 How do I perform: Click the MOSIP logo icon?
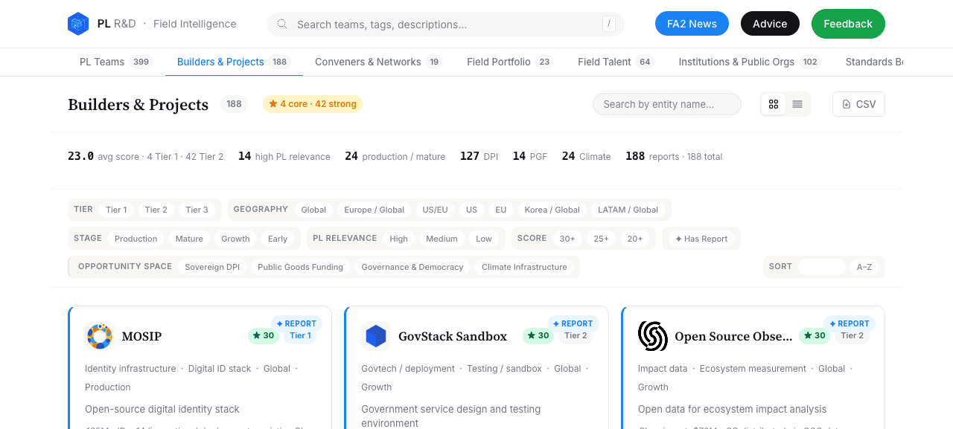[x=99, y=336]
